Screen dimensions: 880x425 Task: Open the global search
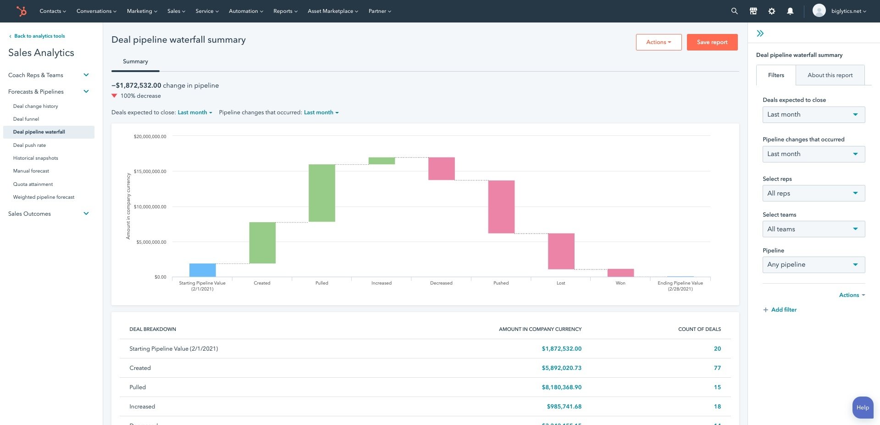coord(734,11)
